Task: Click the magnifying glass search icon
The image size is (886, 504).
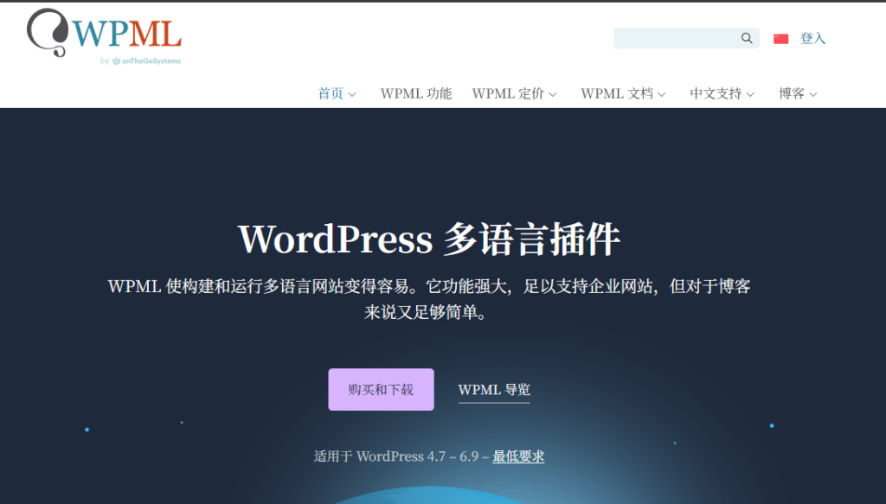Action: coord(747,38)
